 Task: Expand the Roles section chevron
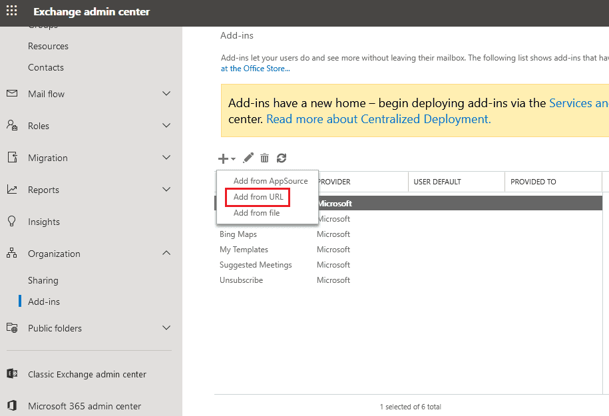(166, 126)
